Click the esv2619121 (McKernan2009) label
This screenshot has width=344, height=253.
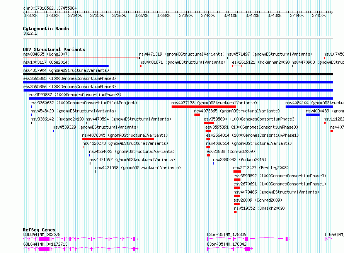(x=261, y=62)
